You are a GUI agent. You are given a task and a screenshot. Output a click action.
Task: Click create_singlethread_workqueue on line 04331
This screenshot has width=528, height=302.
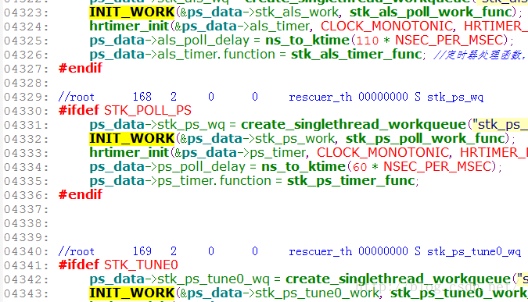click(354, 125)
